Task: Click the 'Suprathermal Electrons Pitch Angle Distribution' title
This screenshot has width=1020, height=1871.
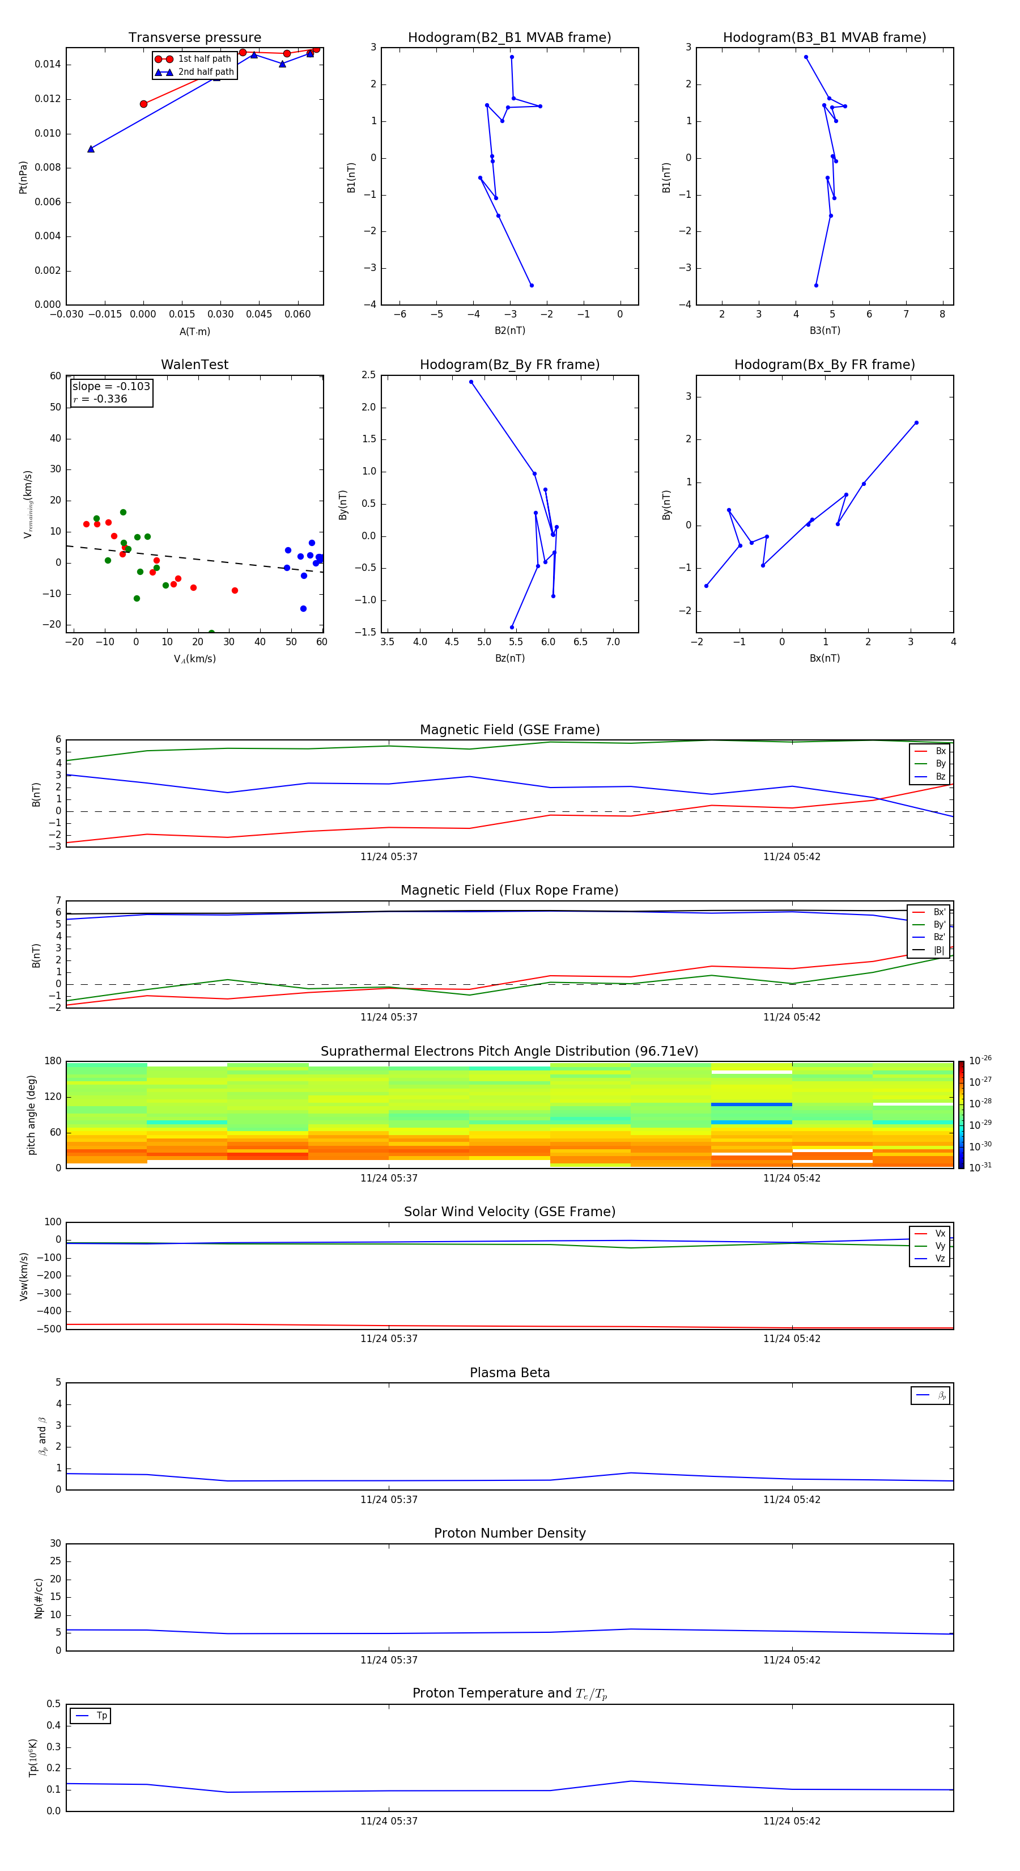Action: 509,1051
